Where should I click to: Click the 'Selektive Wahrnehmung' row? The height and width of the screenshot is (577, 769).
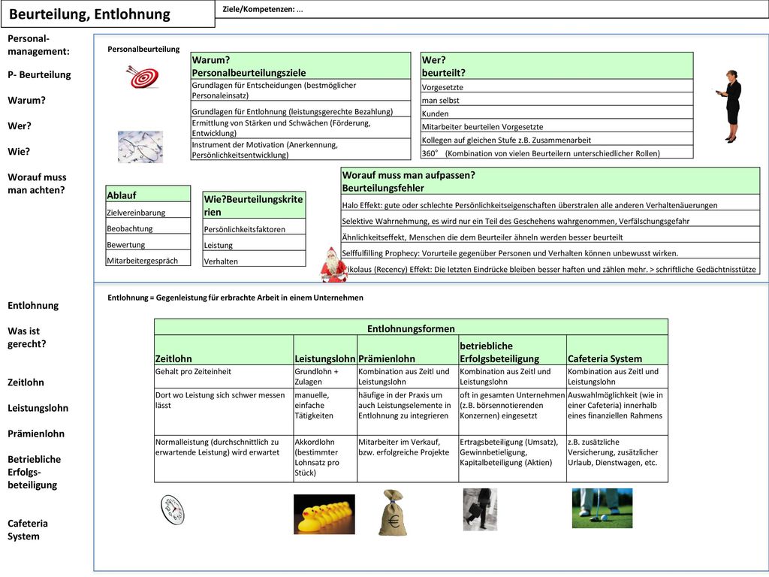click(550, 220)
